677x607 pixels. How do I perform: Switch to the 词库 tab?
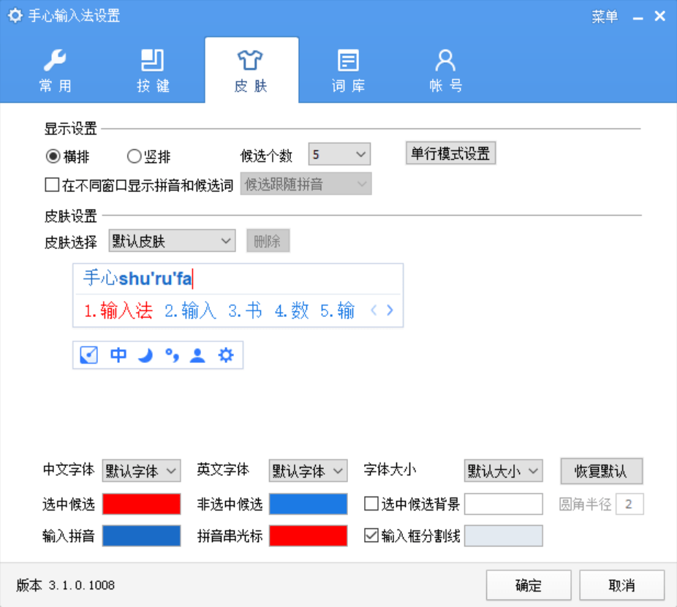tap(348, 70)
